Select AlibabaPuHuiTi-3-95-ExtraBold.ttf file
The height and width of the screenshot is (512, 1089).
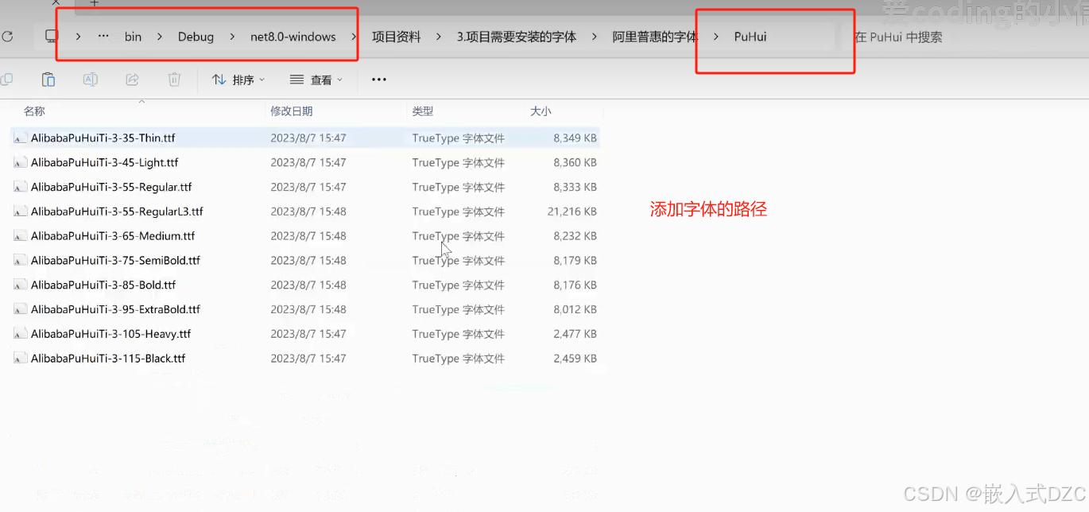(305, 309)
